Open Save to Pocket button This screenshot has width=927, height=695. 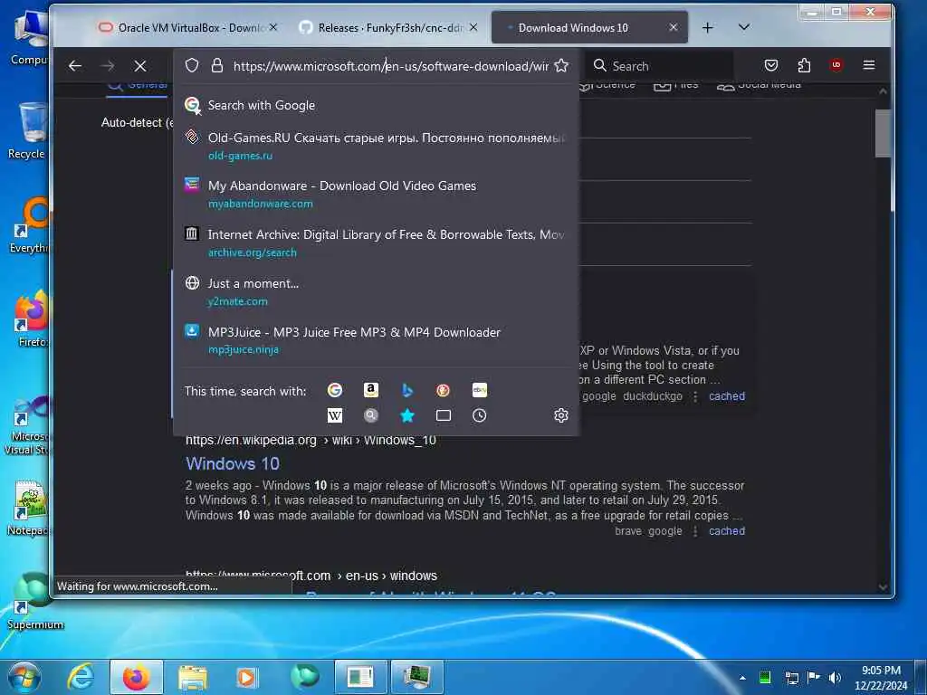point(771,65)
